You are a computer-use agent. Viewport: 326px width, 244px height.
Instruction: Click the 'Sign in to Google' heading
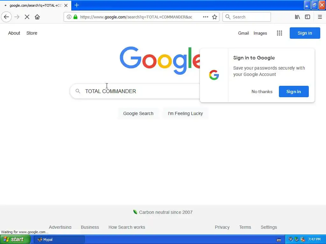pyautogui.click(x=254, y=58)
